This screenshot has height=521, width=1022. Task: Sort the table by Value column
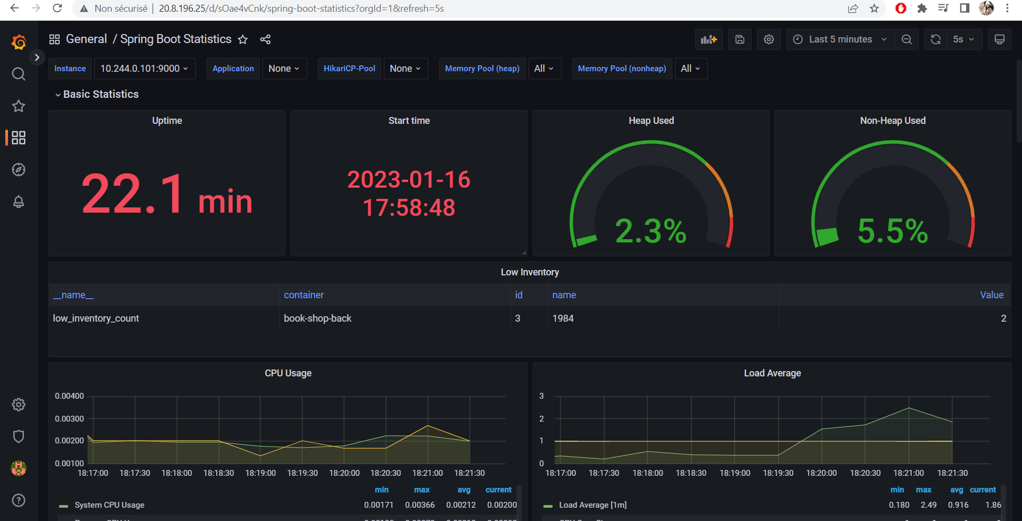[x=992, y=295]
